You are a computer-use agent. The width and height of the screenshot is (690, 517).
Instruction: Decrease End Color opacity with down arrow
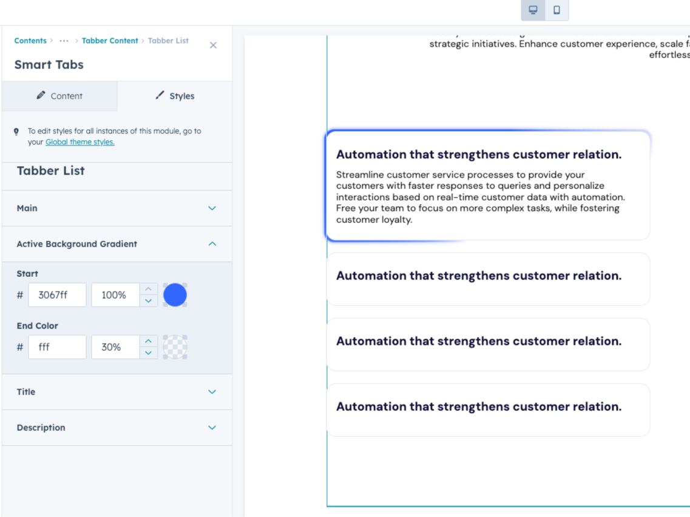(149, 353)
